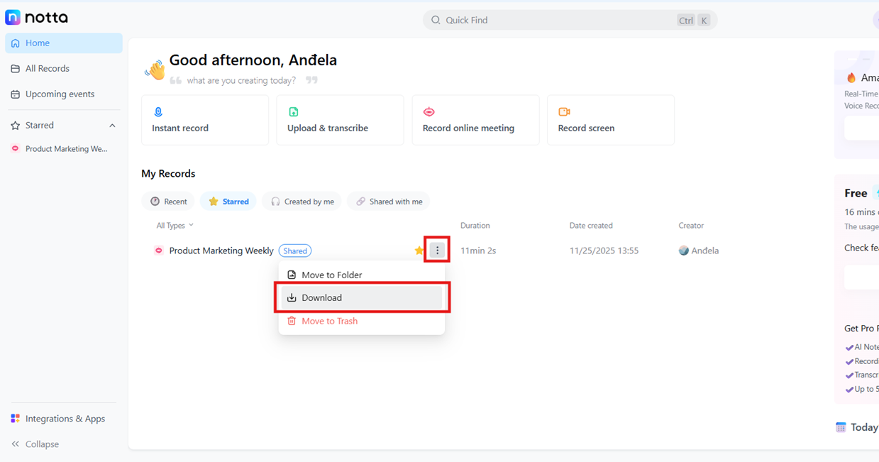Click the Upload & transcribe card

(x=340, y=121)
